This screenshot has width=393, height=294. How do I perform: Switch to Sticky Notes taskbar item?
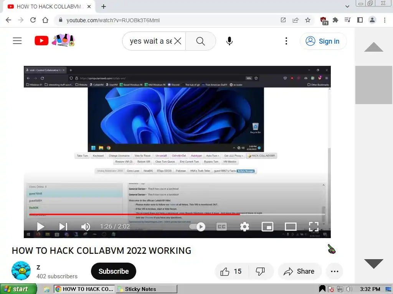tap(147, 289)
